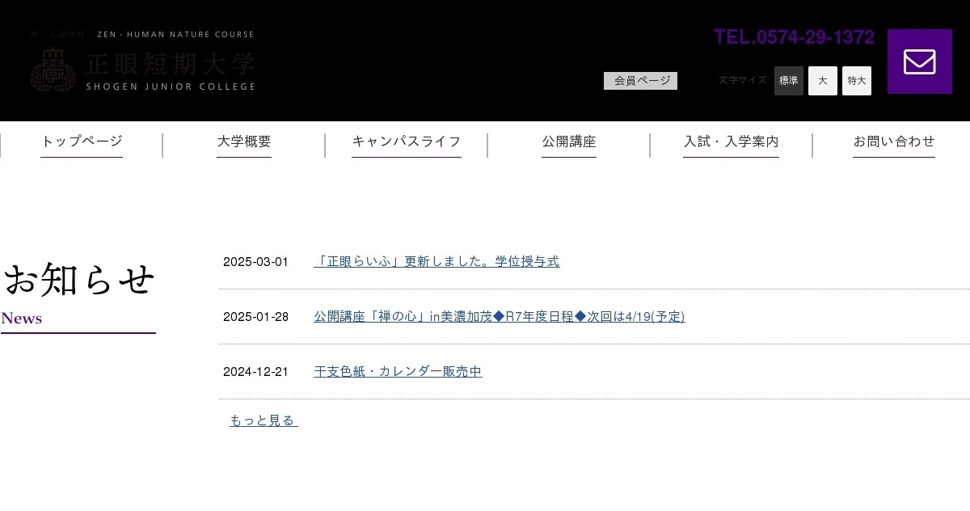970x511 pixels.
Task: Set text size to 標準
Action: (789, 81)
